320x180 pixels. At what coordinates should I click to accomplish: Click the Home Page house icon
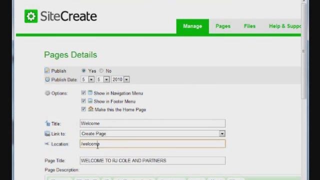click(90, 109)
